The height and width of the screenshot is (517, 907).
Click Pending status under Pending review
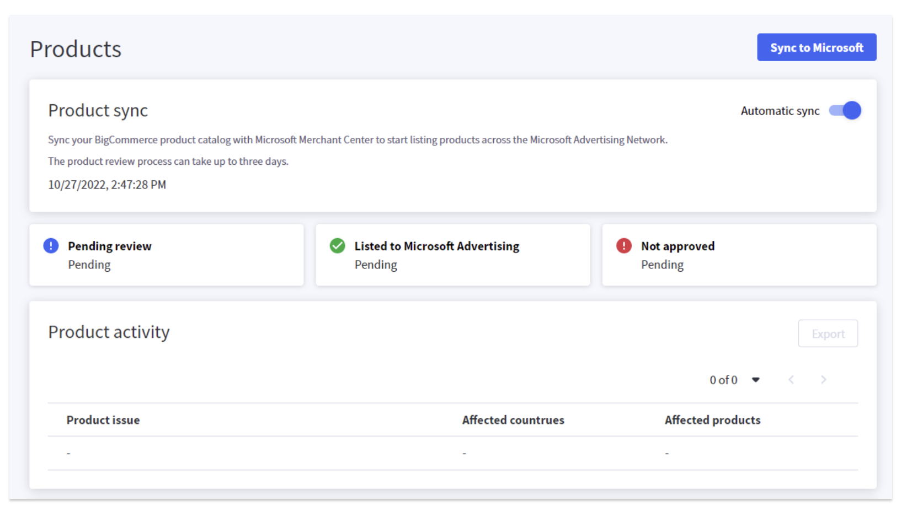coord(89,265)
